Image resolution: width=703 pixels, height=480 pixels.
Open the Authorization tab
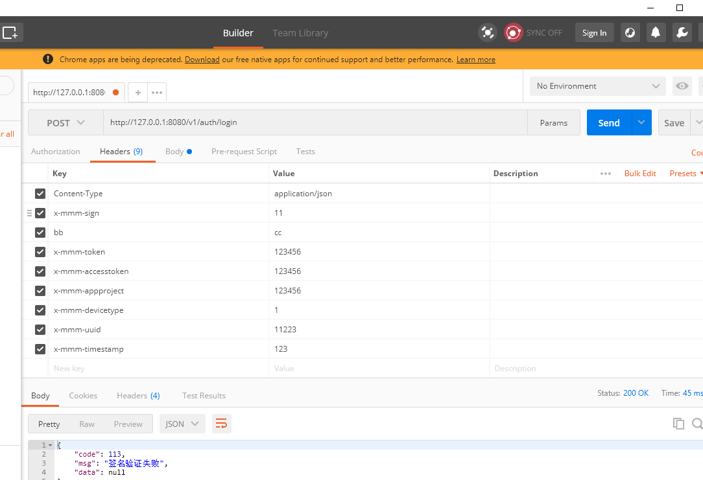coord(56,152)
